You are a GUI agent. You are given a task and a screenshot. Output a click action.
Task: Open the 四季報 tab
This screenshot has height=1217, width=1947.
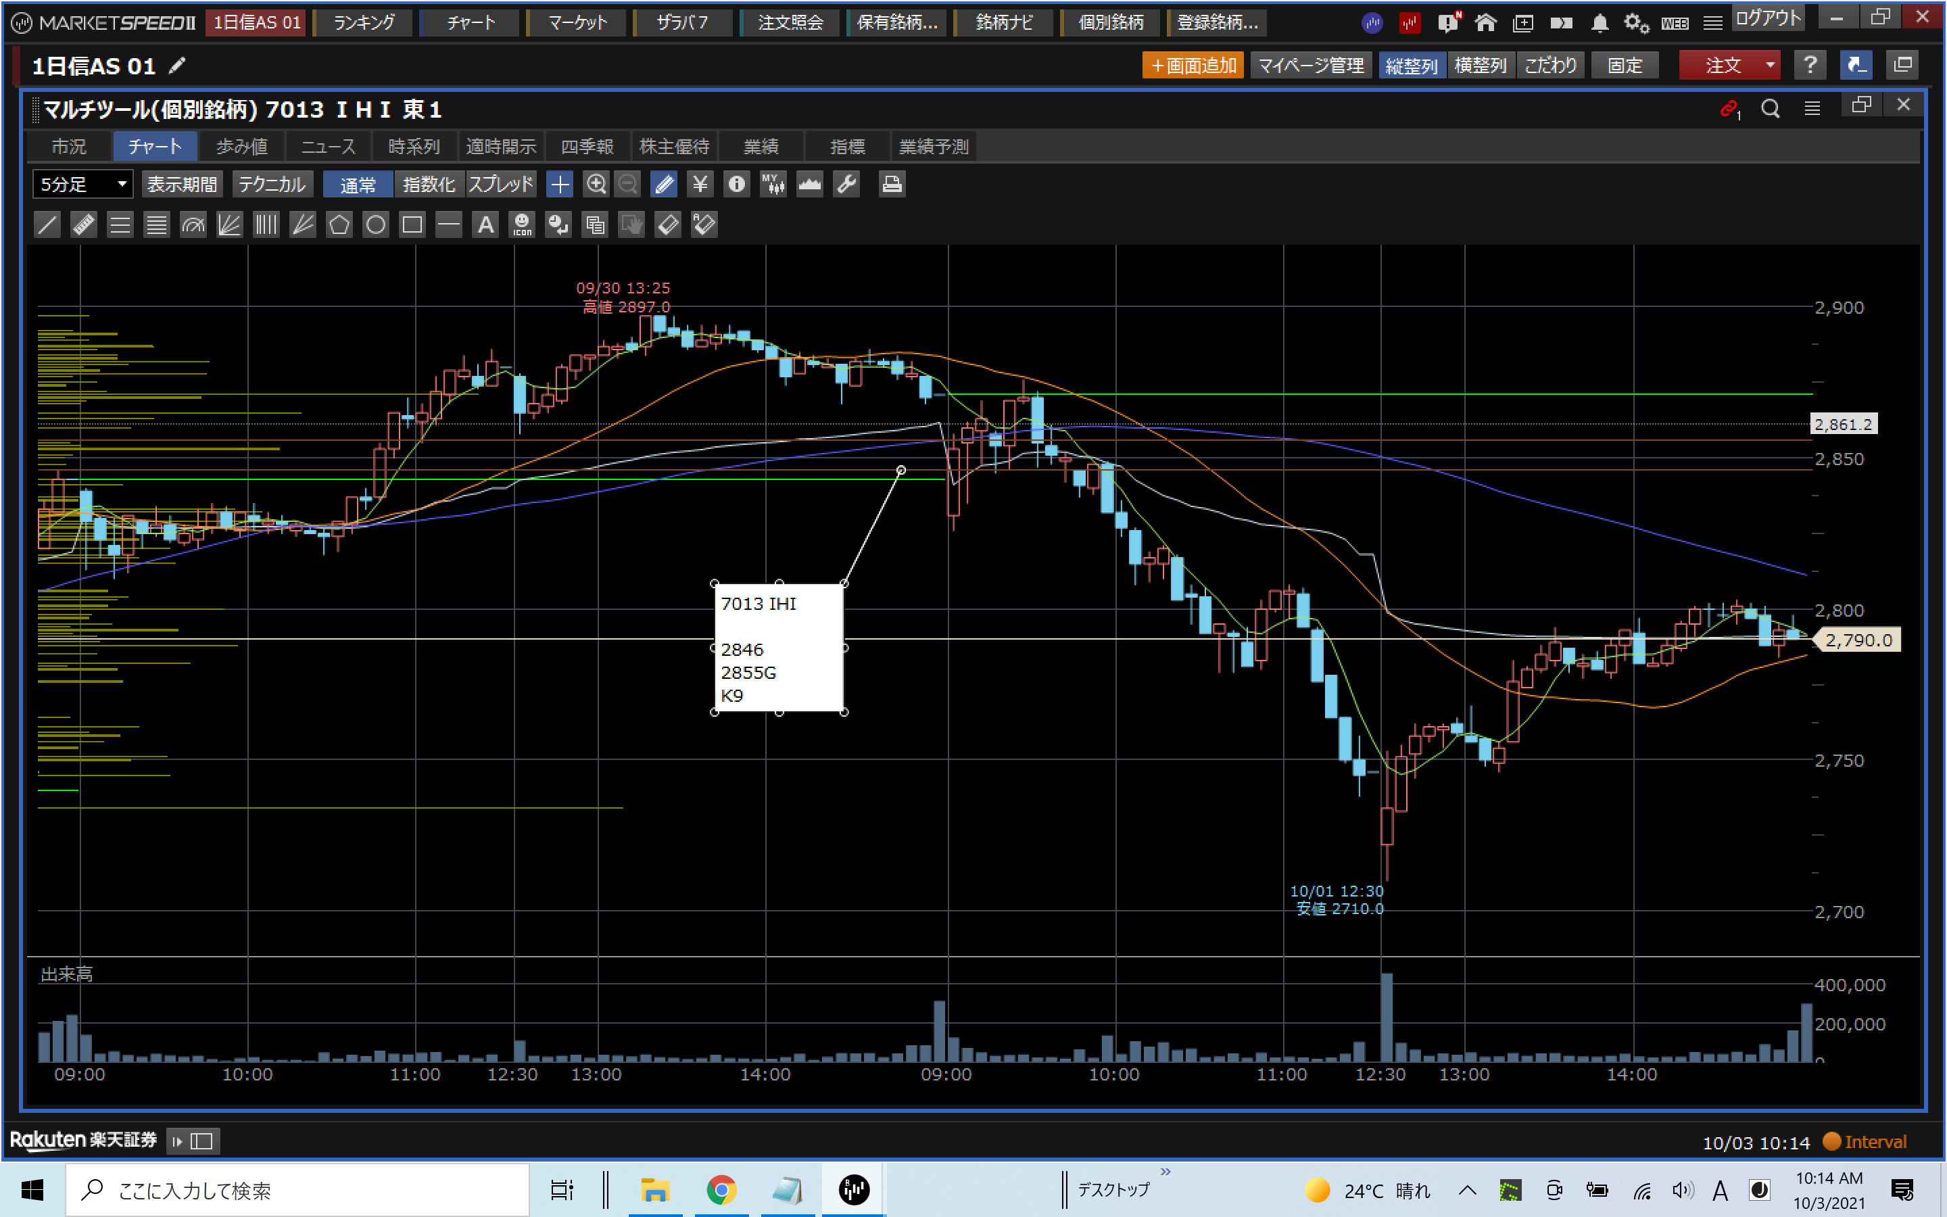[587, 147]
